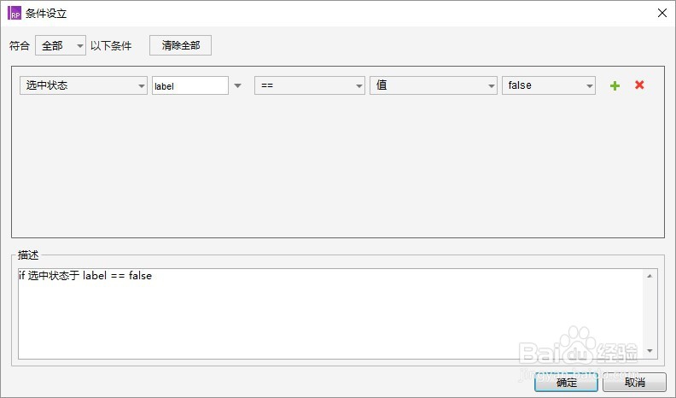Click the 取消 button

(634, 382)
